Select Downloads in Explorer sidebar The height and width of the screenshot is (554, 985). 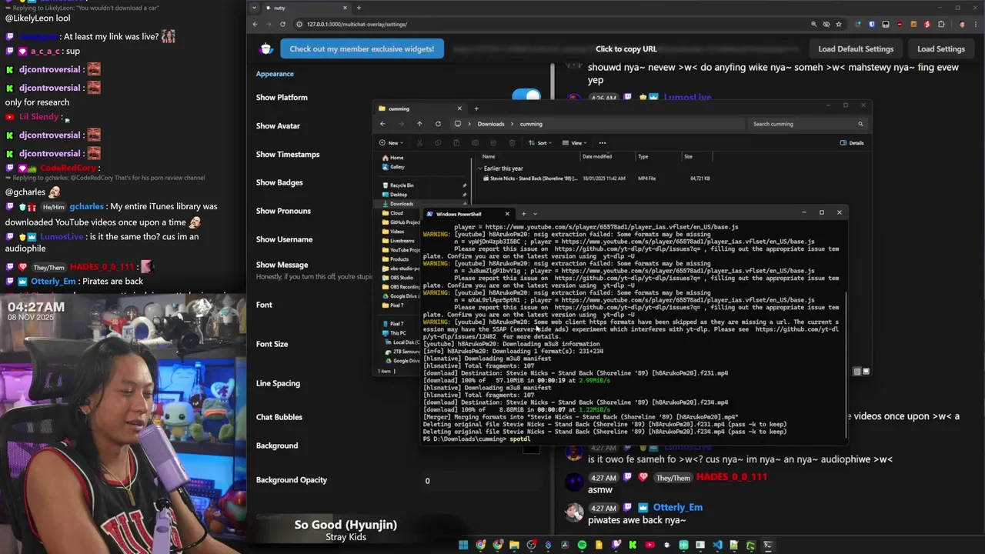396,204
